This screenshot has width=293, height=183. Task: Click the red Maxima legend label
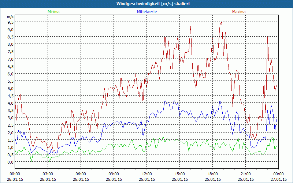[x=239, y=12]
